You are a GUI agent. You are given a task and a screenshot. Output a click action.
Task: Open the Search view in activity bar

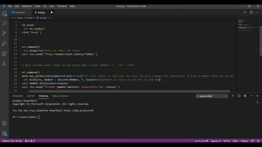point(5,23)
